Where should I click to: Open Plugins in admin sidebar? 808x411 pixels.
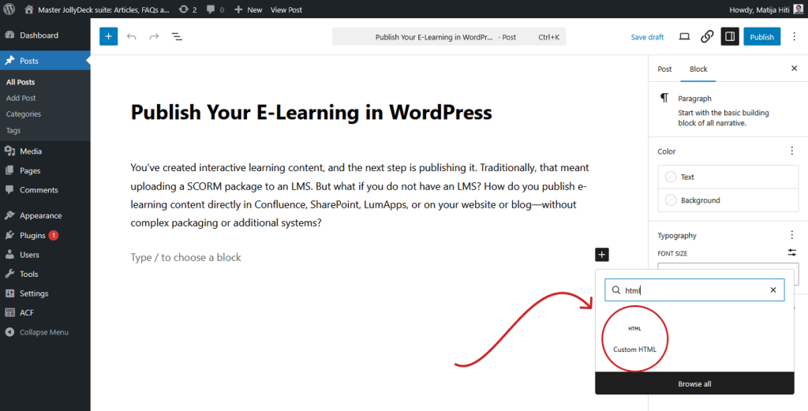tap(32, 235)
